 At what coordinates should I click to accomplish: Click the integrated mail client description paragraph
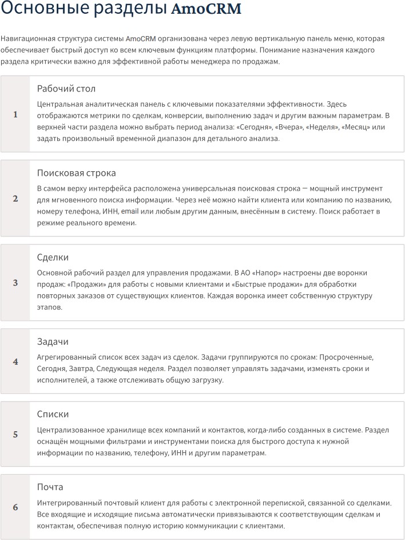213,514
